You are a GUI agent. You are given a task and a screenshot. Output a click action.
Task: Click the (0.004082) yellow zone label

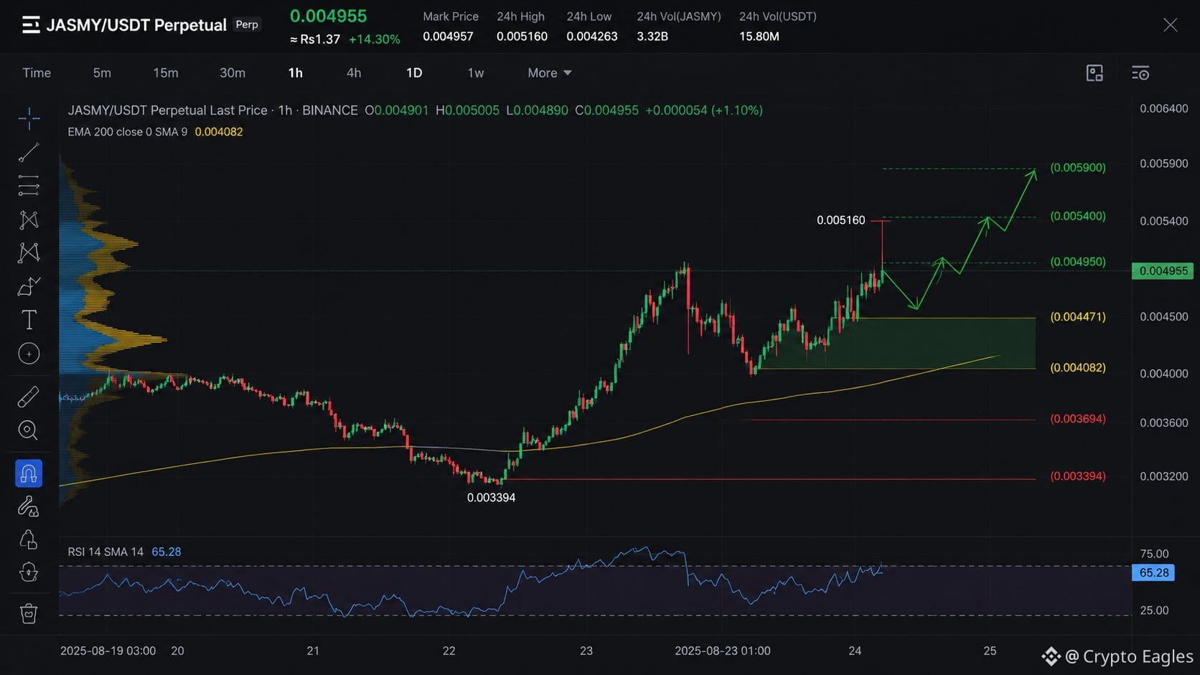(x=1078, y=368)
